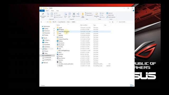Select the Links folder icon
The image size is (169, 95).
pos(58,49)
